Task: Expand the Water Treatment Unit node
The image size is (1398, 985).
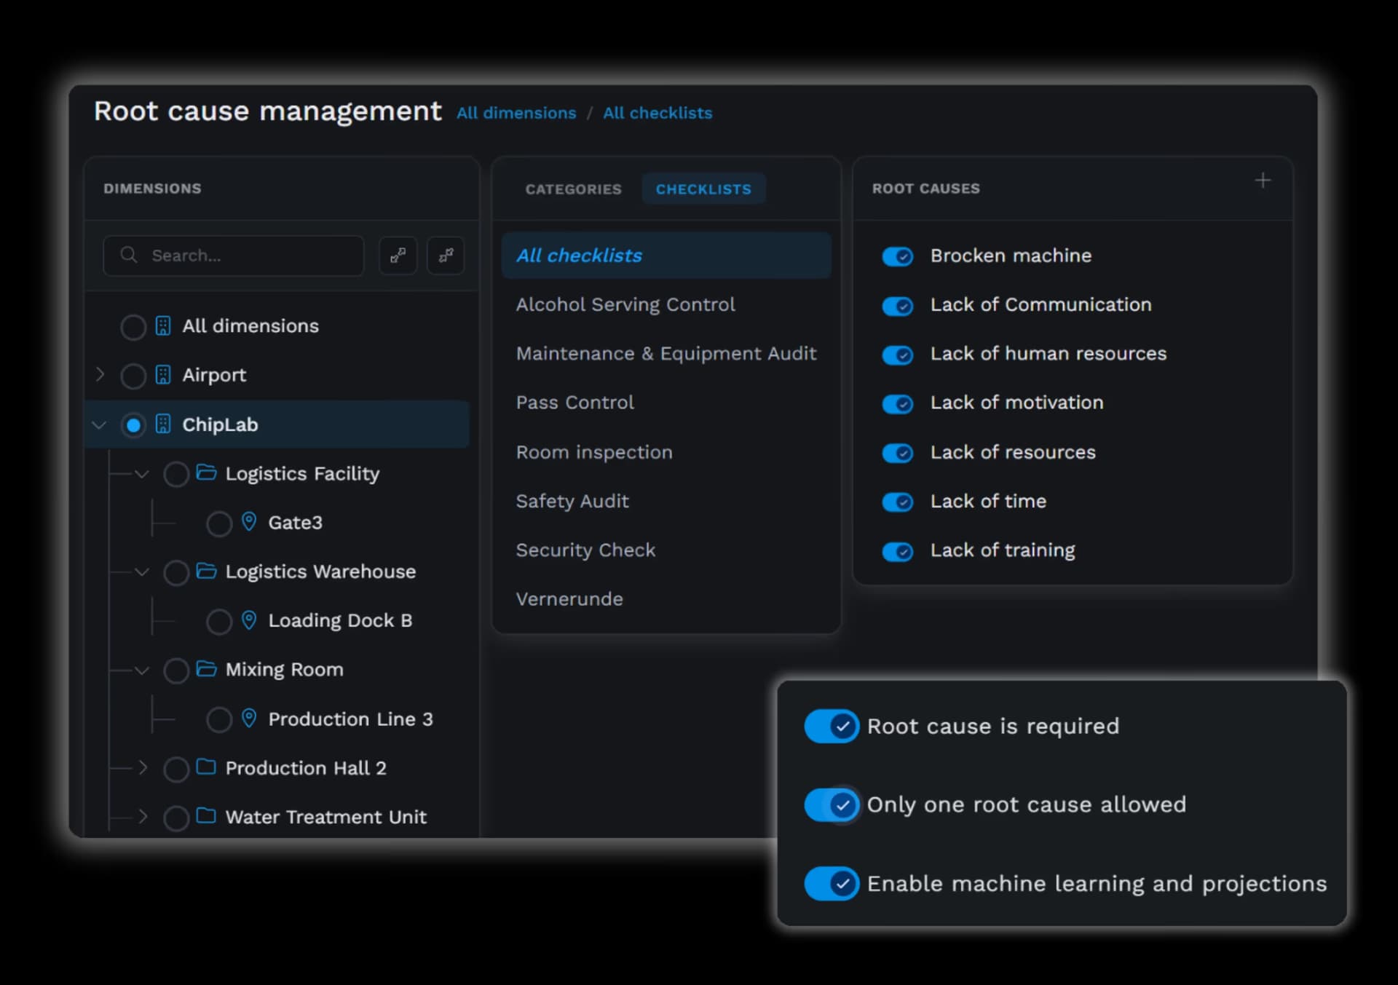Action: (143, 816)
